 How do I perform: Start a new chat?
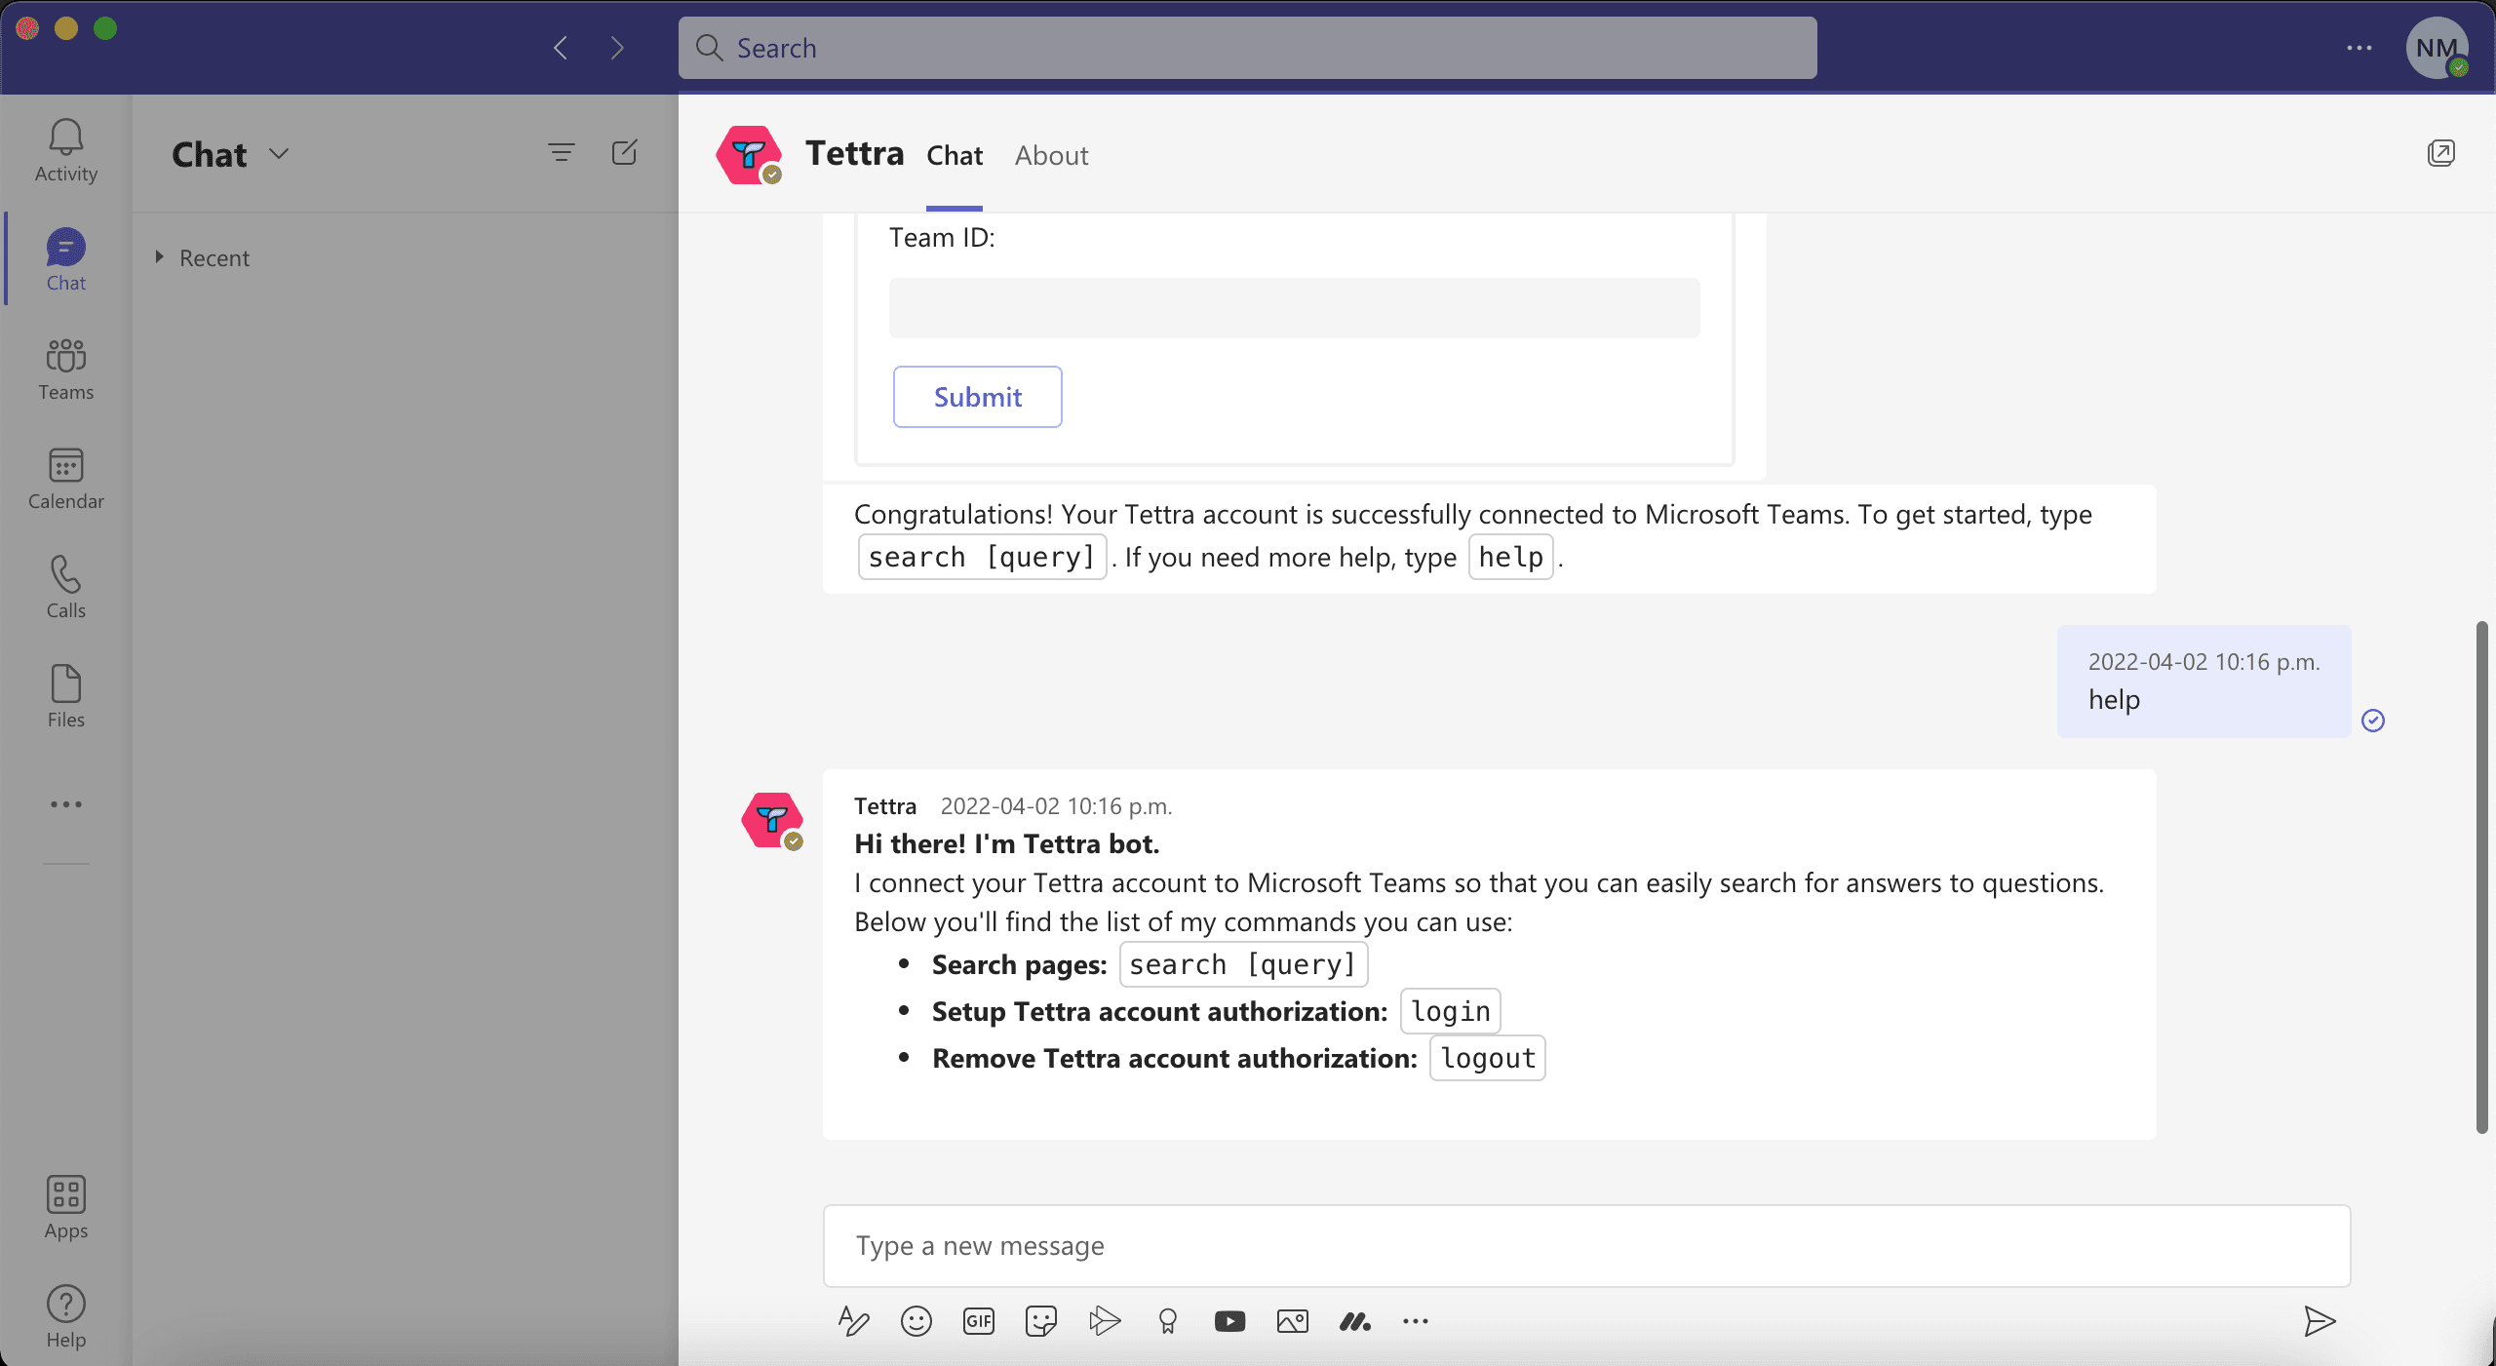pos(625,153)
